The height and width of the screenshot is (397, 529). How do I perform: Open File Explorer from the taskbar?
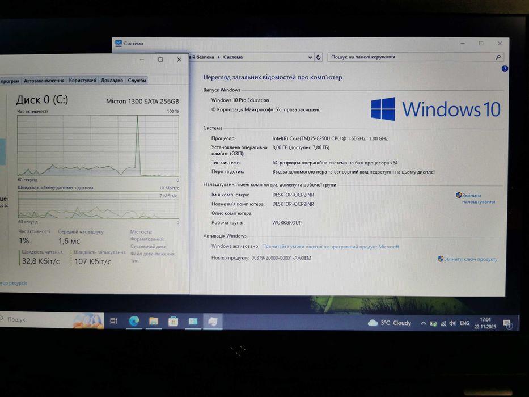[154, 321]
